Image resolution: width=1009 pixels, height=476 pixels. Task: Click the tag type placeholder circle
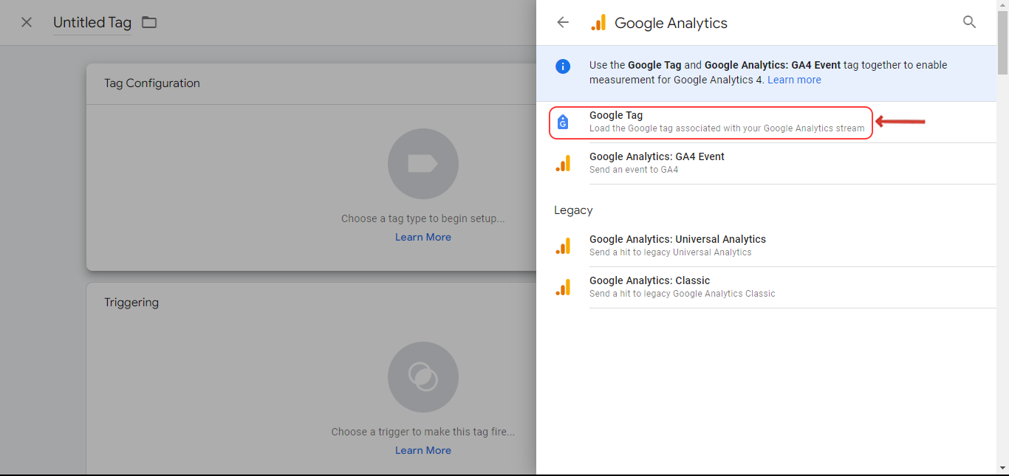(423, 164)
